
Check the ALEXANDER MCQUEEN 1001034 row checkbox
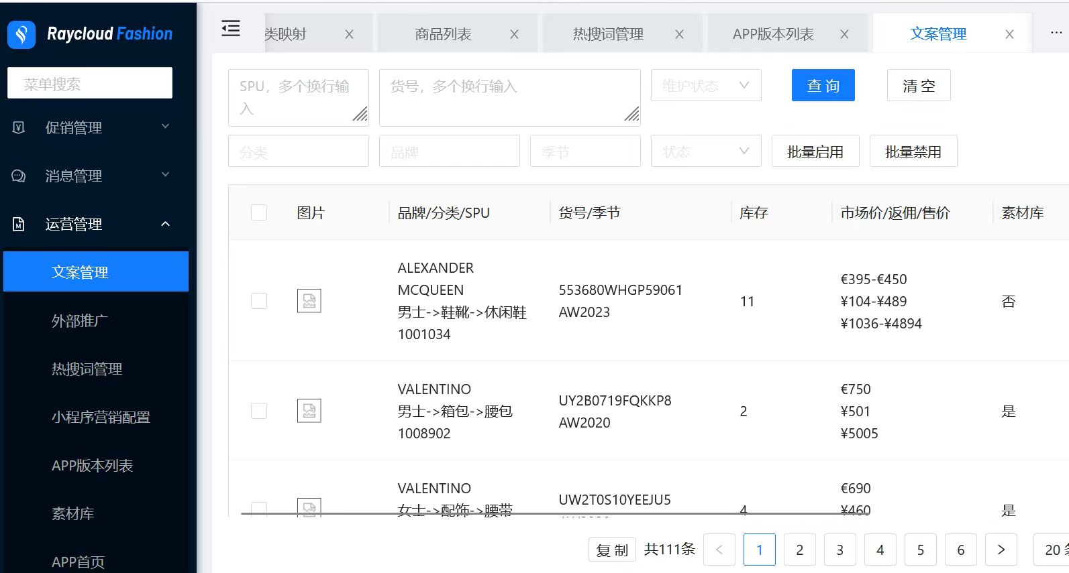(259, 301)
